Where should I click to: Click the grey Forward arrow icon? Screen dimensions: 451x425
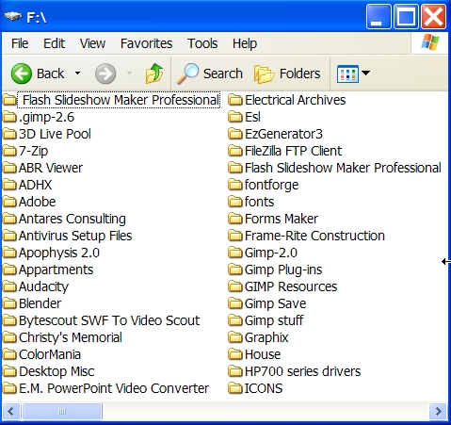click(105, 74)
